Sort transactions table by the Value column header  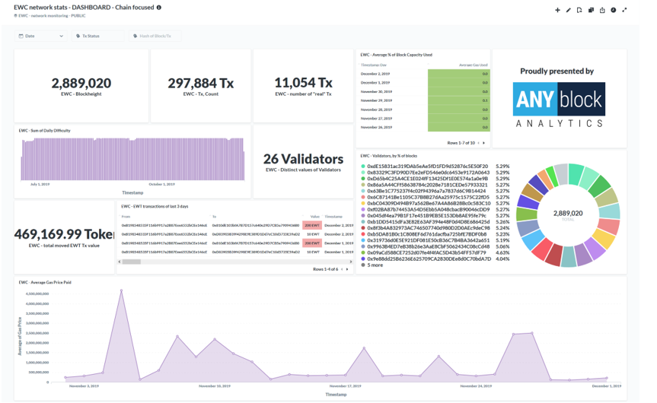(315, 217)
